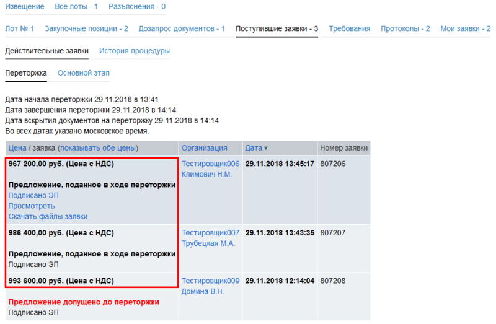Switch to Все лоты - 1 tab
Screen dimensions: 496x324
point(76,6)
